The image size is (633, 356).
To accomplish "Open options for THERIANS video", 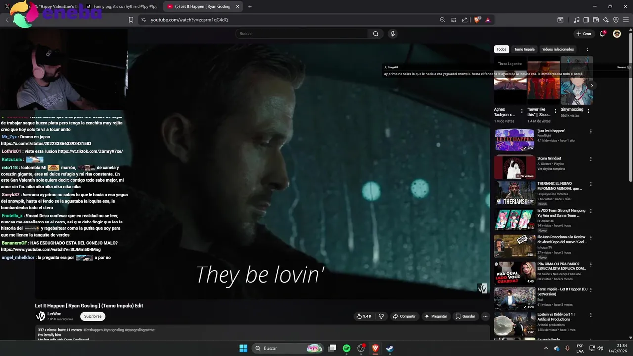I will tap(591, 184).
